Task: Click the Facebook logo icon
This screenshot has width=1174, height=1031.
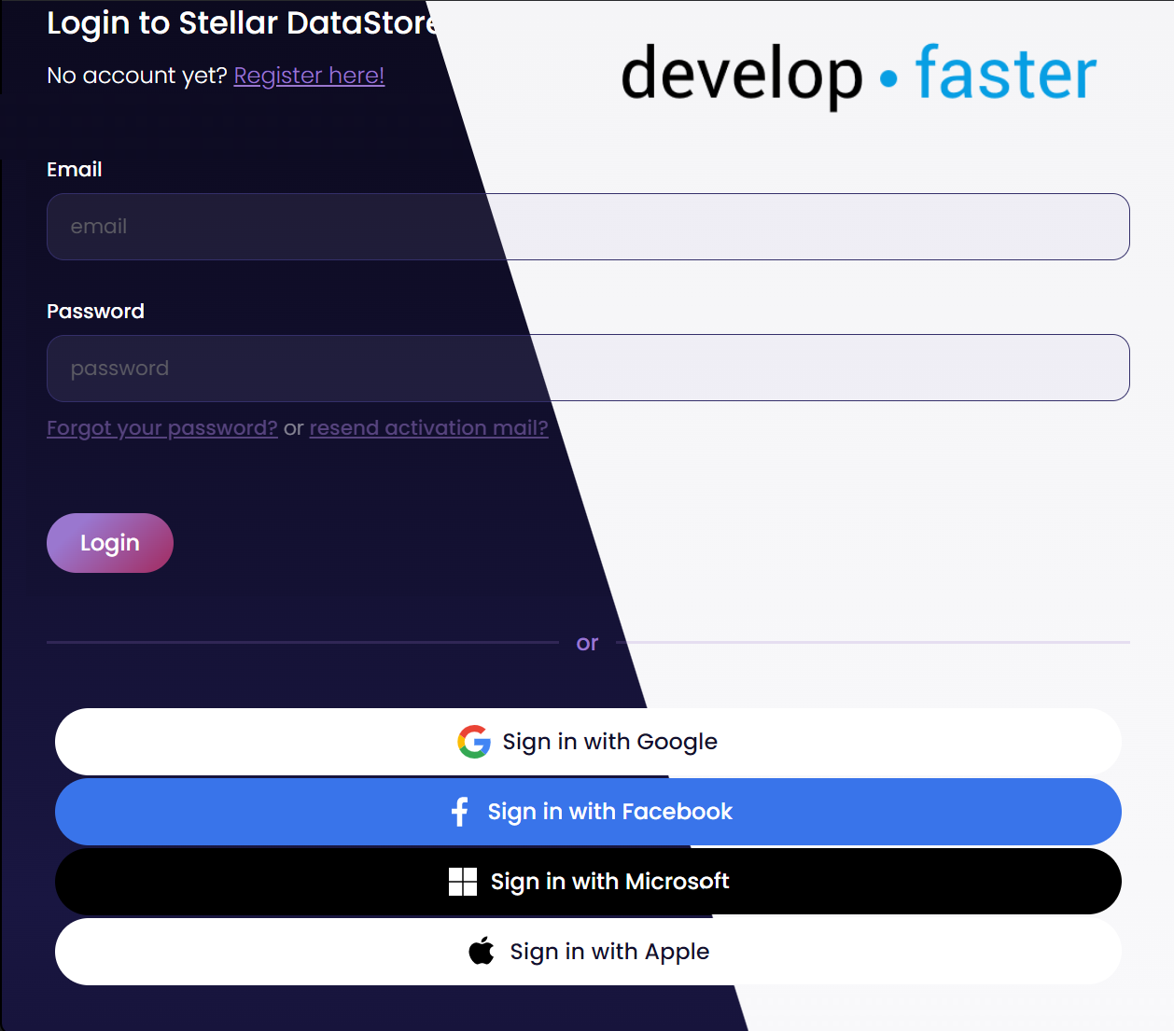Action: tap(459, 812)
